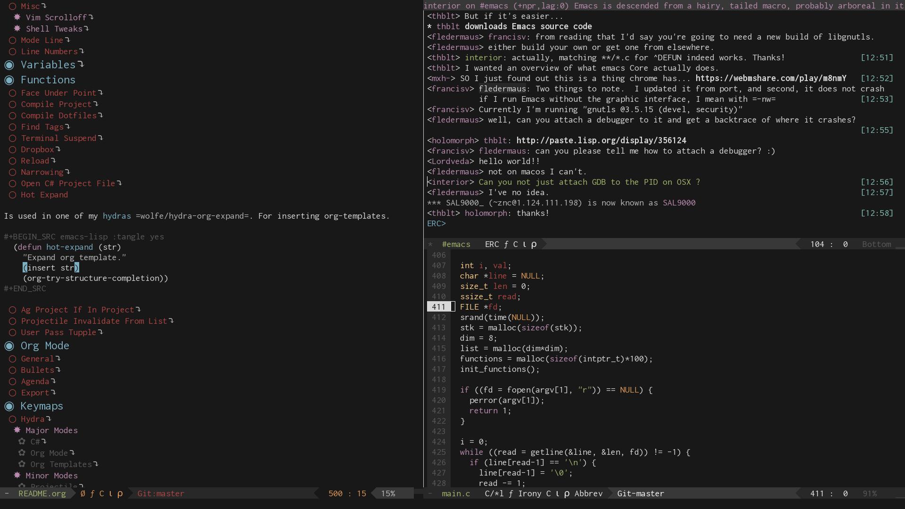Click Irony minor mode in main.c modeline
The image size is (905, 509).
(529, 493)
